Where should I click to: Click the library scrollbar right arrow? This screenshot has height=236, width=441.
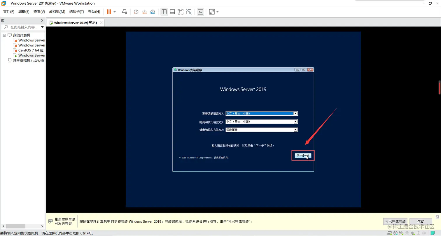[x=42, y=226]
